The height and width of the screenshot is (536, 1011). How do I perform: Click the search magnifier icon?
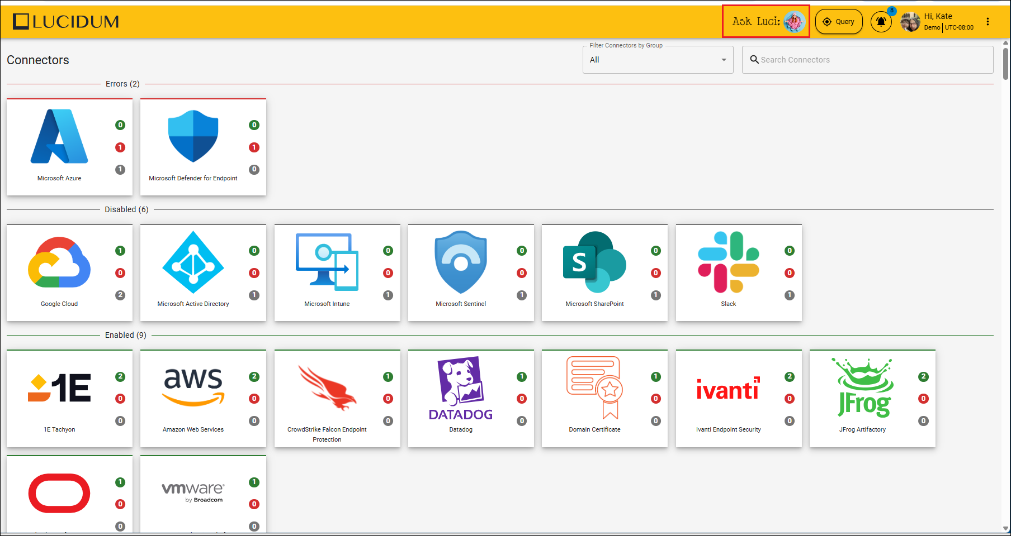tap(754, 59)
